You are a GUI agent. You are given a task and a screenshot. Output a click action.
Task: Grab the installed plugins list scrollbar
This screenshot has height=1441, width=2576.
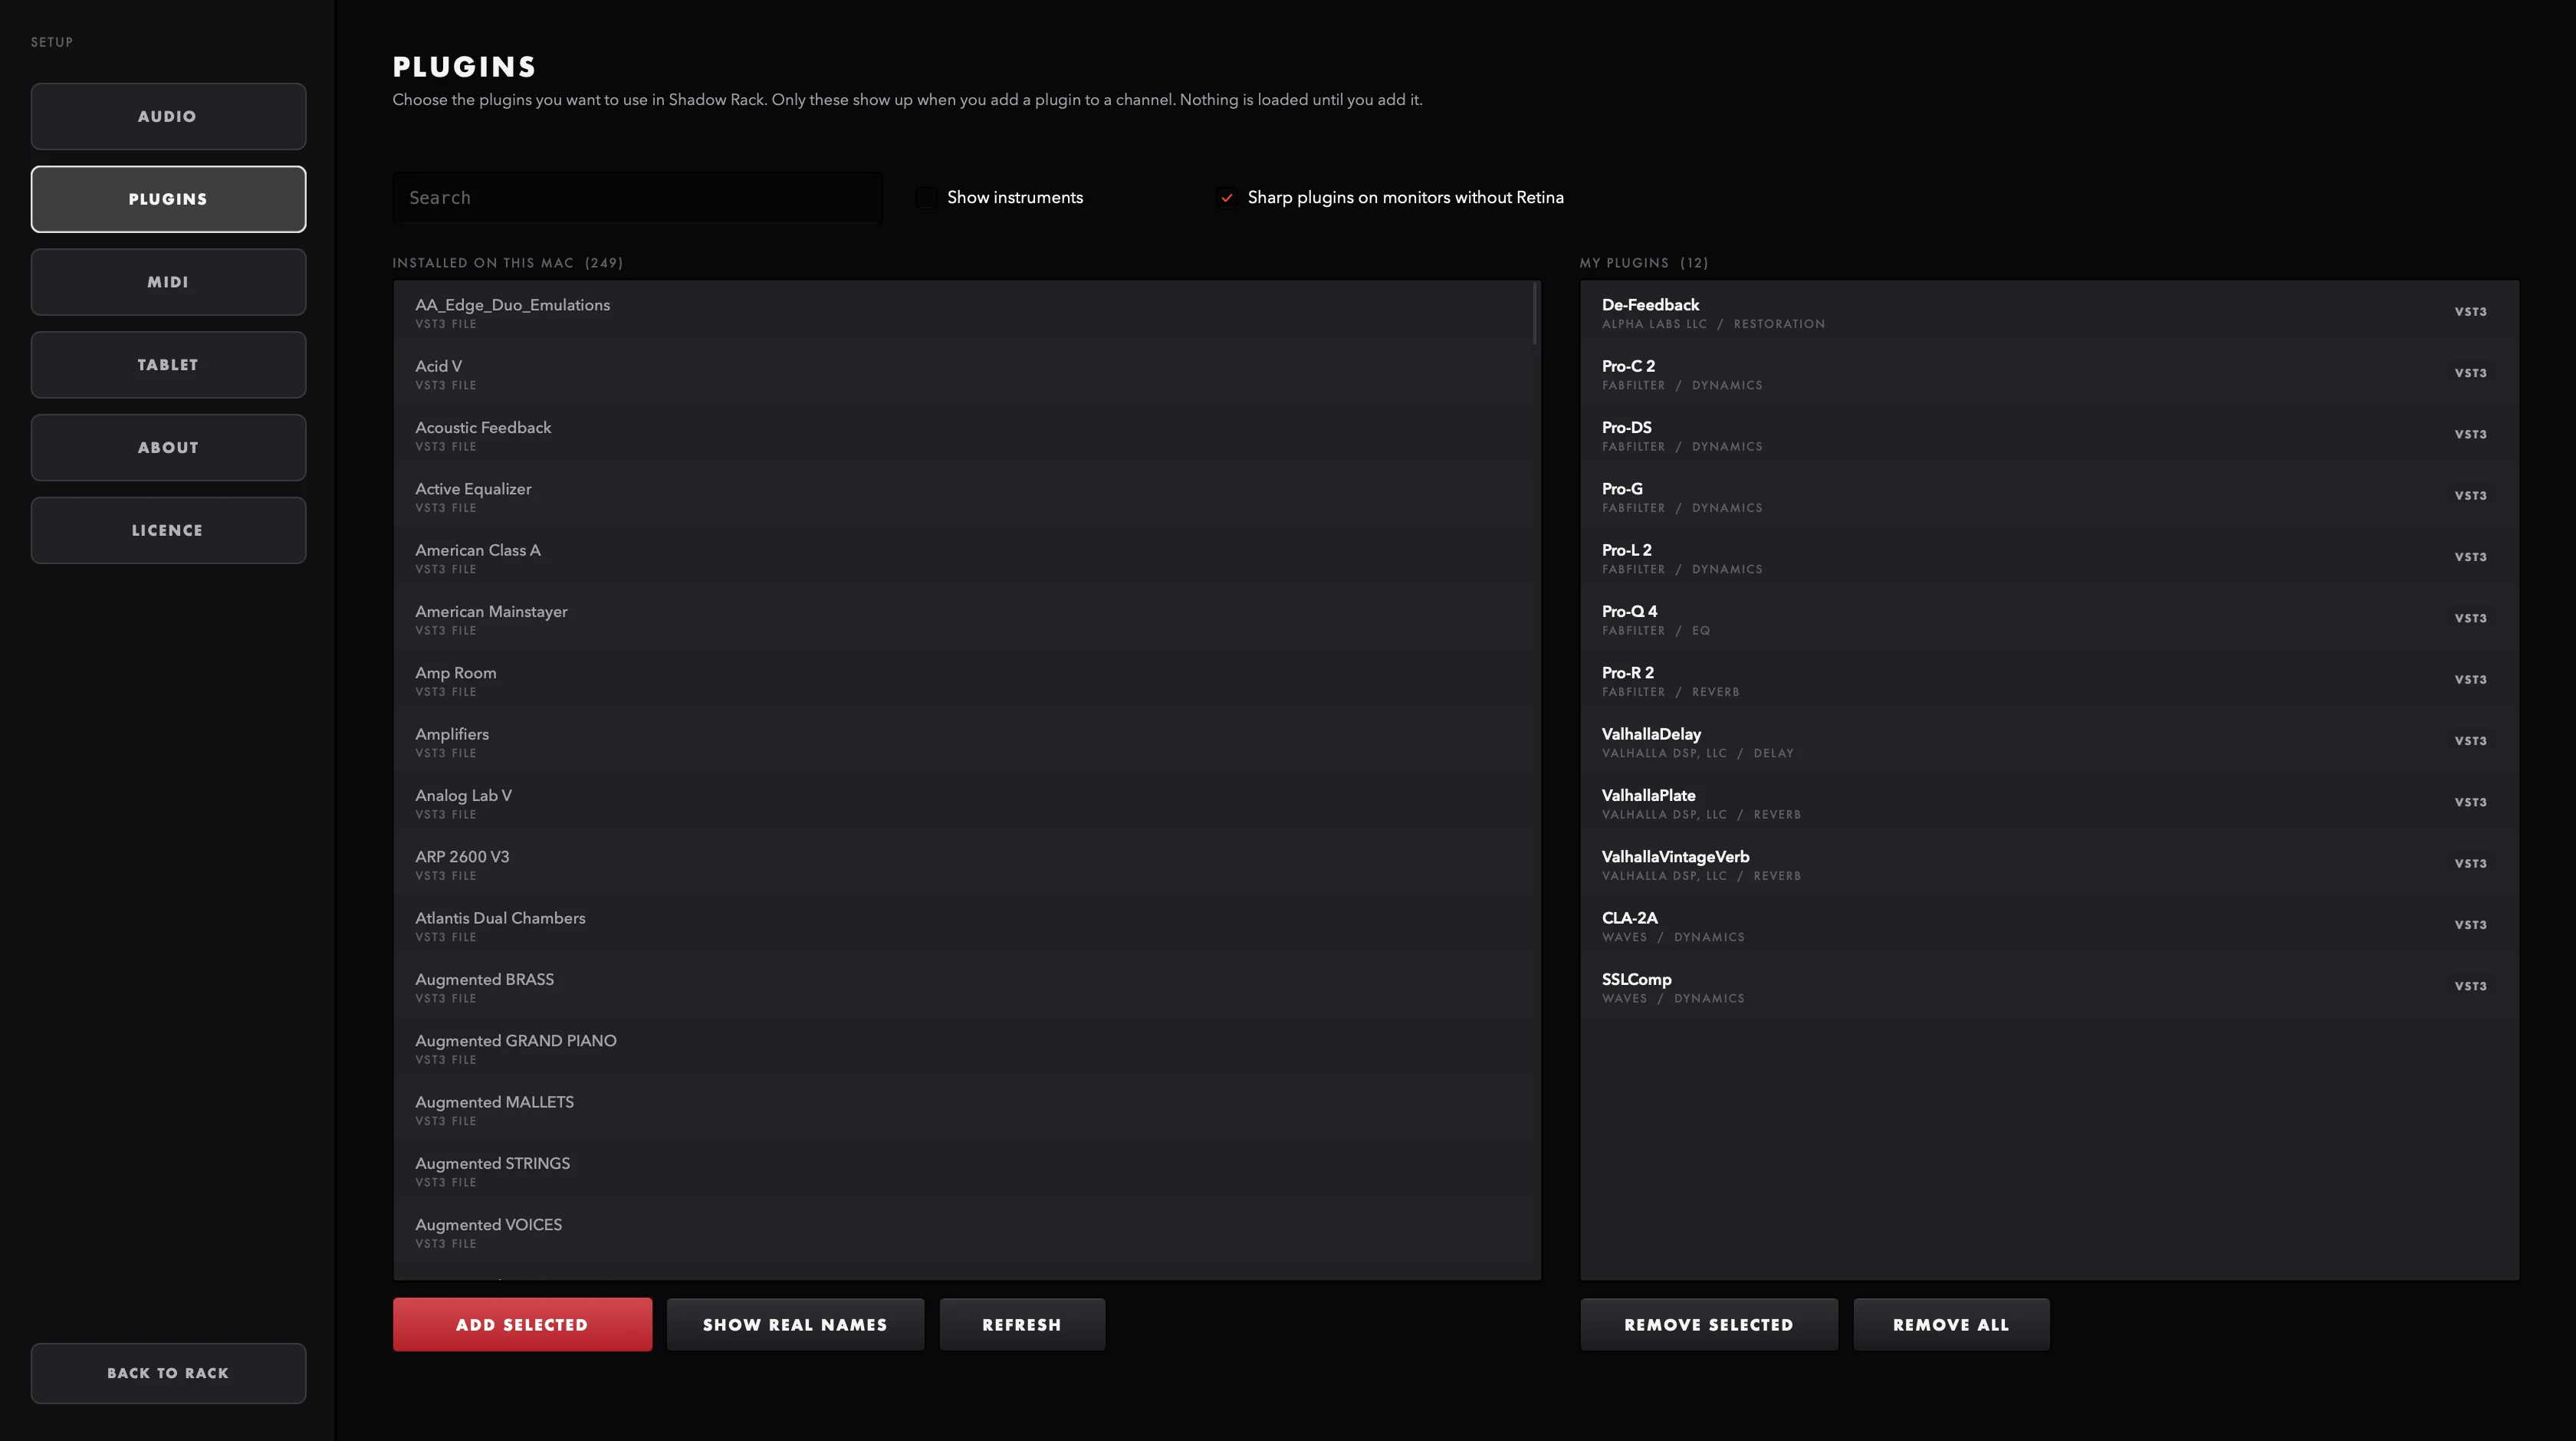coord(1535,314)
